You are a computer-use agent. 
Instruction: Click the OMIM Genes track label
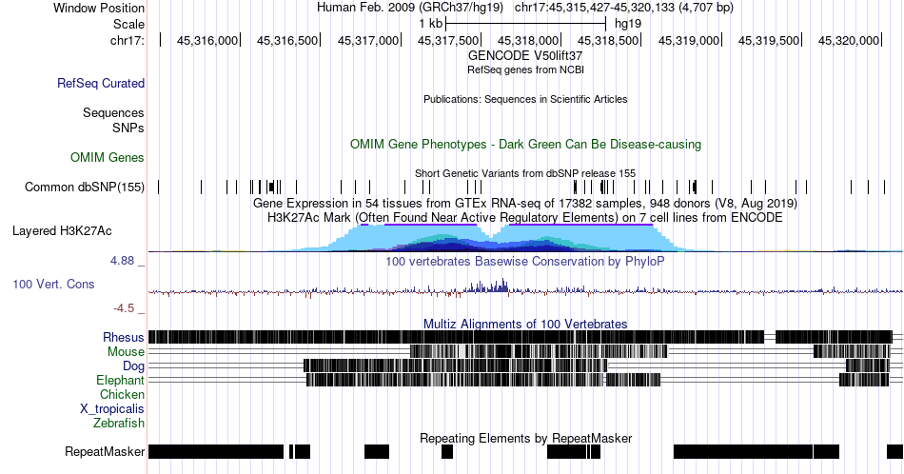108,157
